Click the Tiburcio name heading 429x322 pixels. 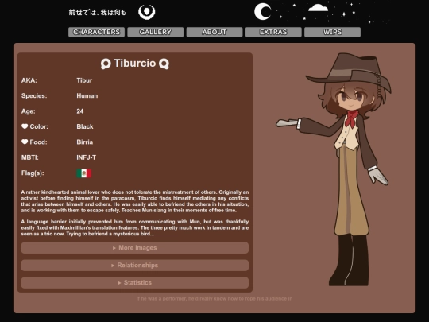135,64
